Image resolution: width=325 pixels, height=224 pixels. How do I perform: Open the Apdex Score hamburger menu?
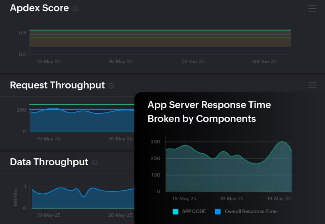coord(312,9)
